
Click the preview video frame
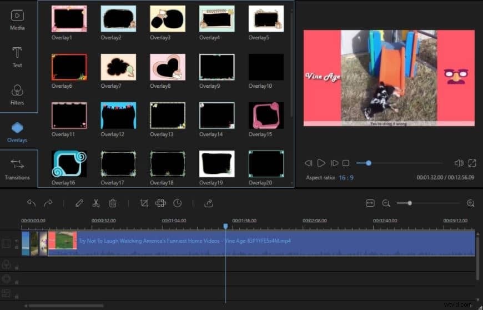point(389,78)
